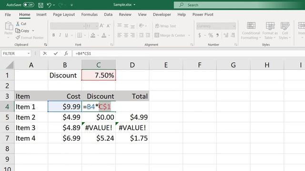Open the Clipboard dialog launcher
Screen dimensions: 305x171
46,45
